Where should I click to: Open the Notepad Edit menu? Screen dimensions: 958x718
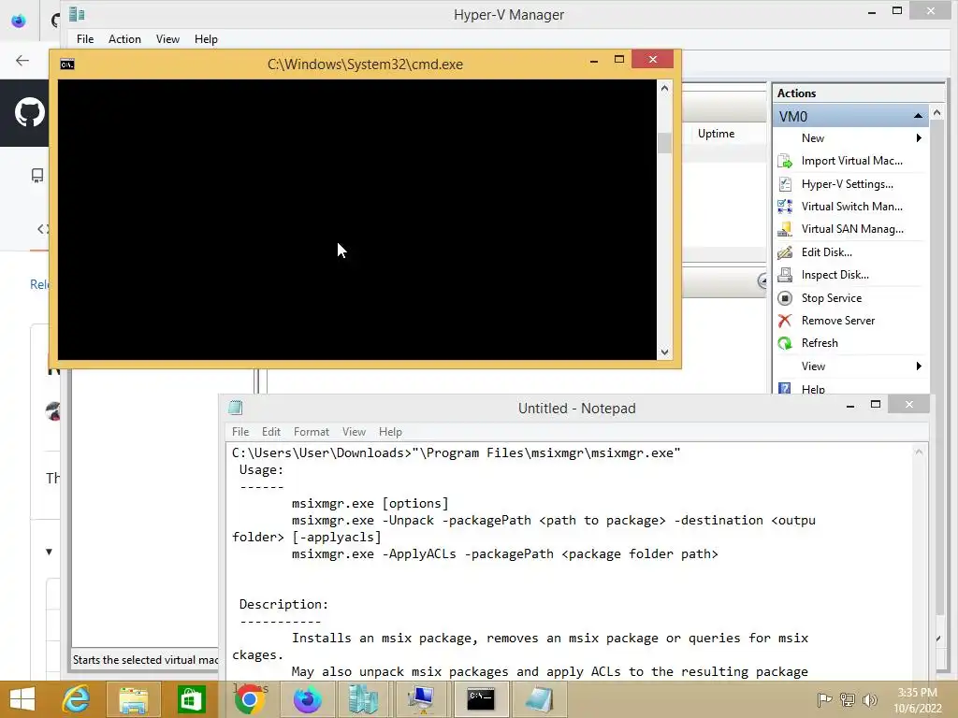coord(270,432)
